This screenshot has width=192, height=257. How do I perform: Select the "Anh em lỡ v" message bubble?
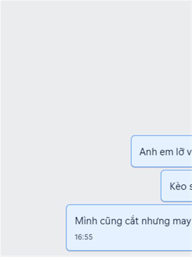(162, 151)
